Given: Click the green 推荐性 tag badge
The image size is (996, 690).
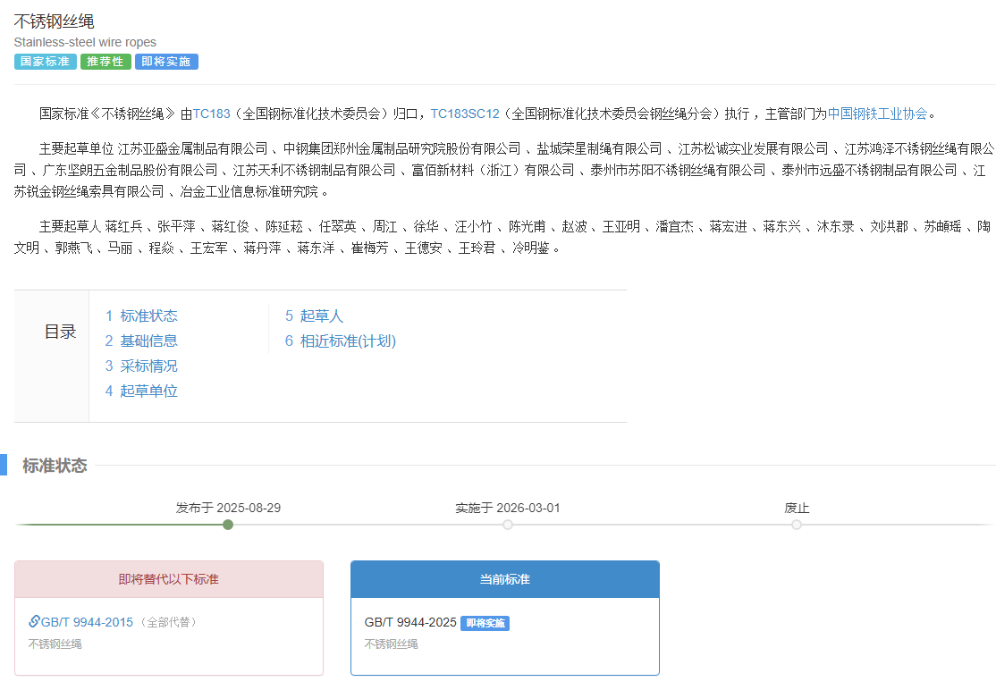Looking at the screenshot, I should (106, 62).
